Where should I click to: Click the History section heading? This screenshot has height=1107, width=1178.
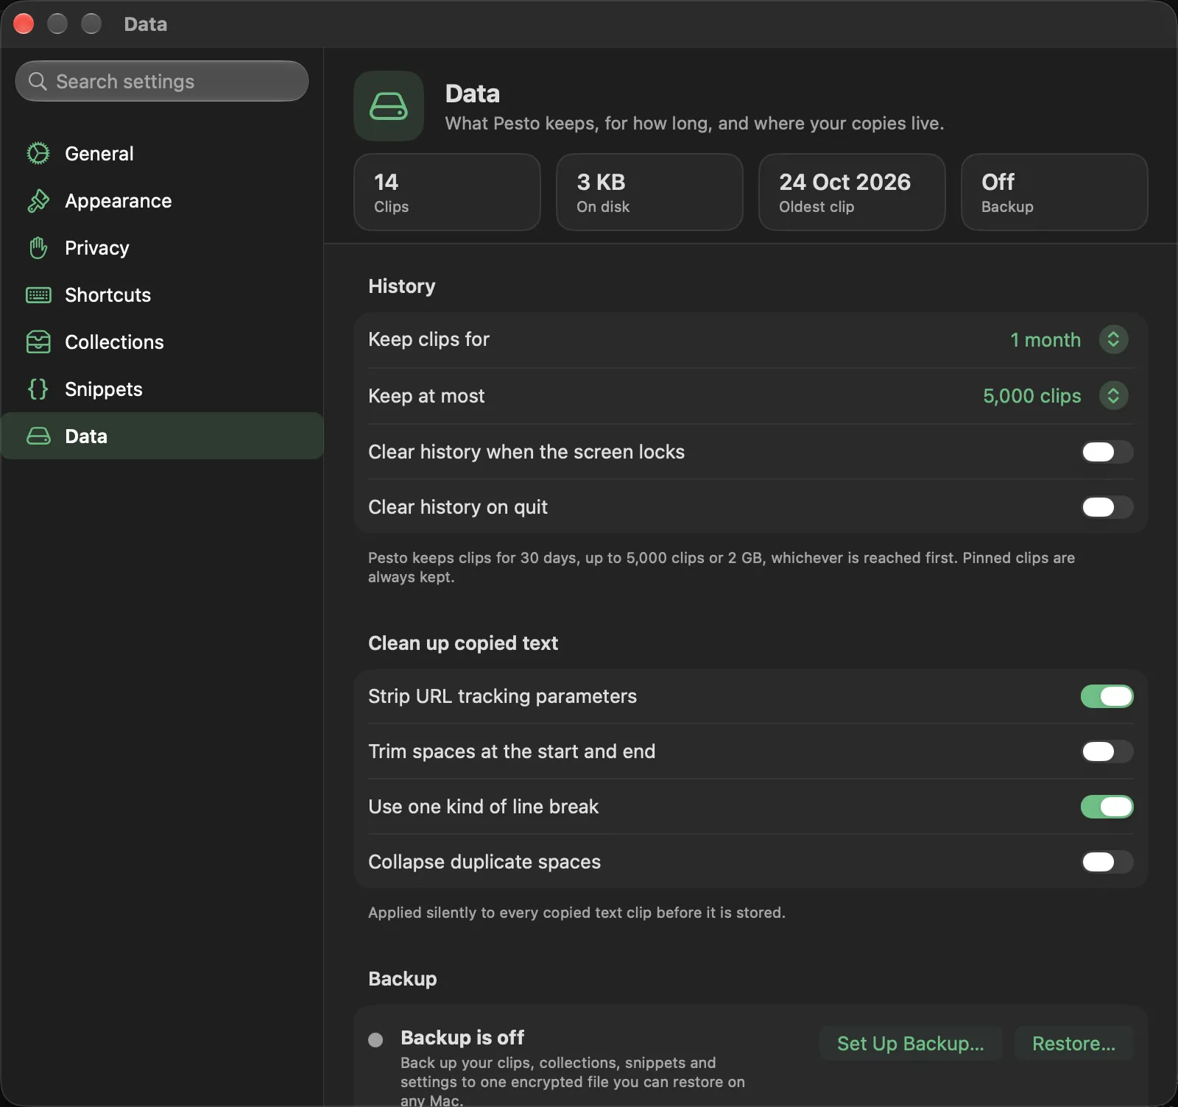click(x=402, y=286)
